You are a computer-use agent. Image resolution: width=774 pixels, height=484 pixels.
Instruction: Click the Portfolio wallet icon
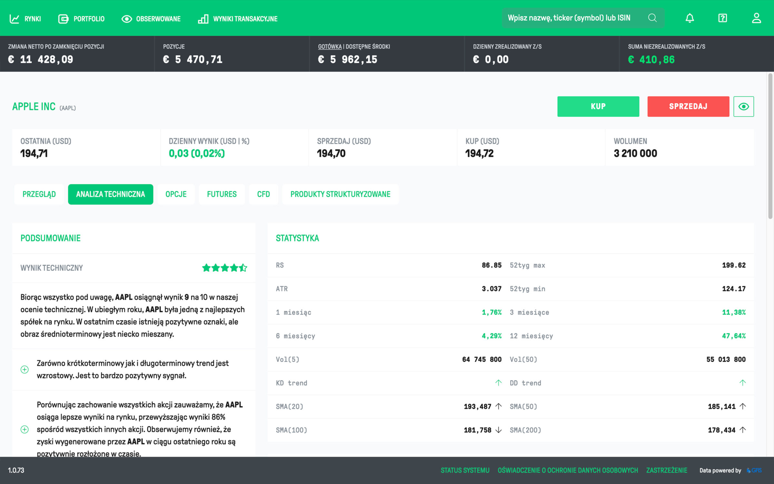tap(63, 19)
